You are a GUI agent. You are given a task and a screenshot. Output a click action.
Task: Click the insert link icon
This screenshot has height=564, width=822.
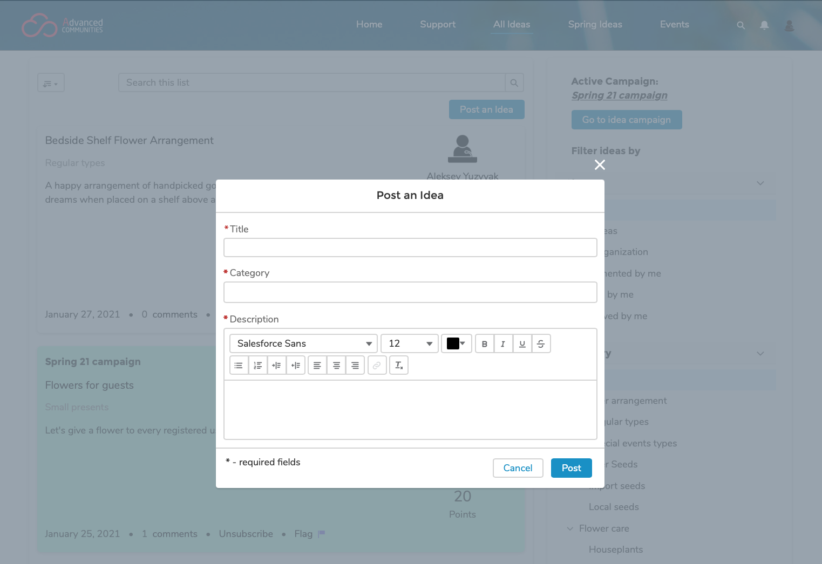(x=377, y=365)
